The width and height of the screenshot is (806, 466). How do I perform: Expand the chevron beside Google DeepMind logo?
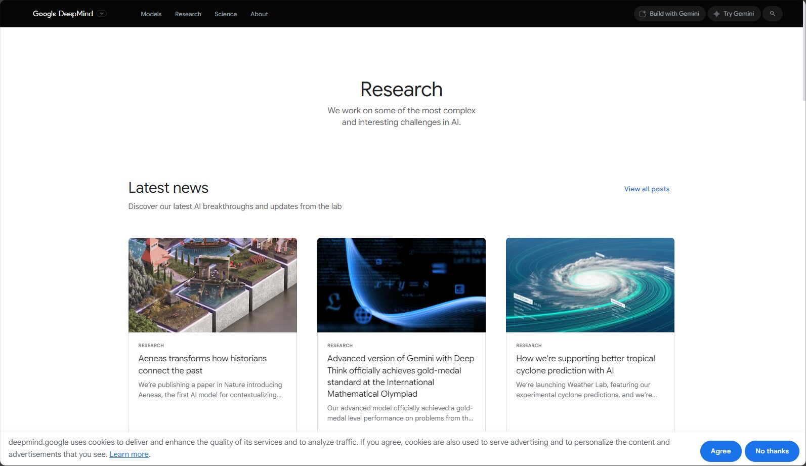pyautogui.click(x=102, y=14)
